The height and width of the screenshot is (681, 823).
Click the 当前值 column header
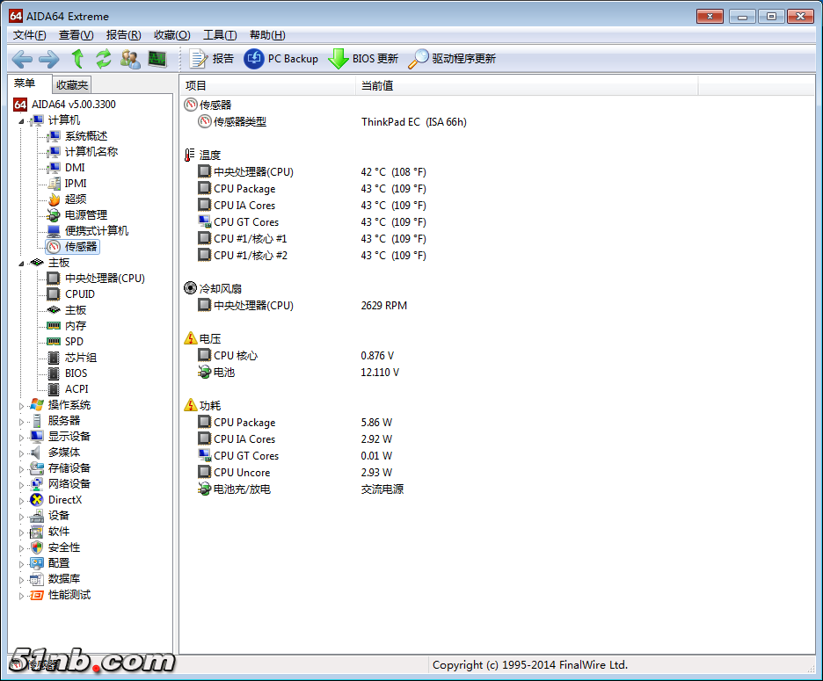376,85
